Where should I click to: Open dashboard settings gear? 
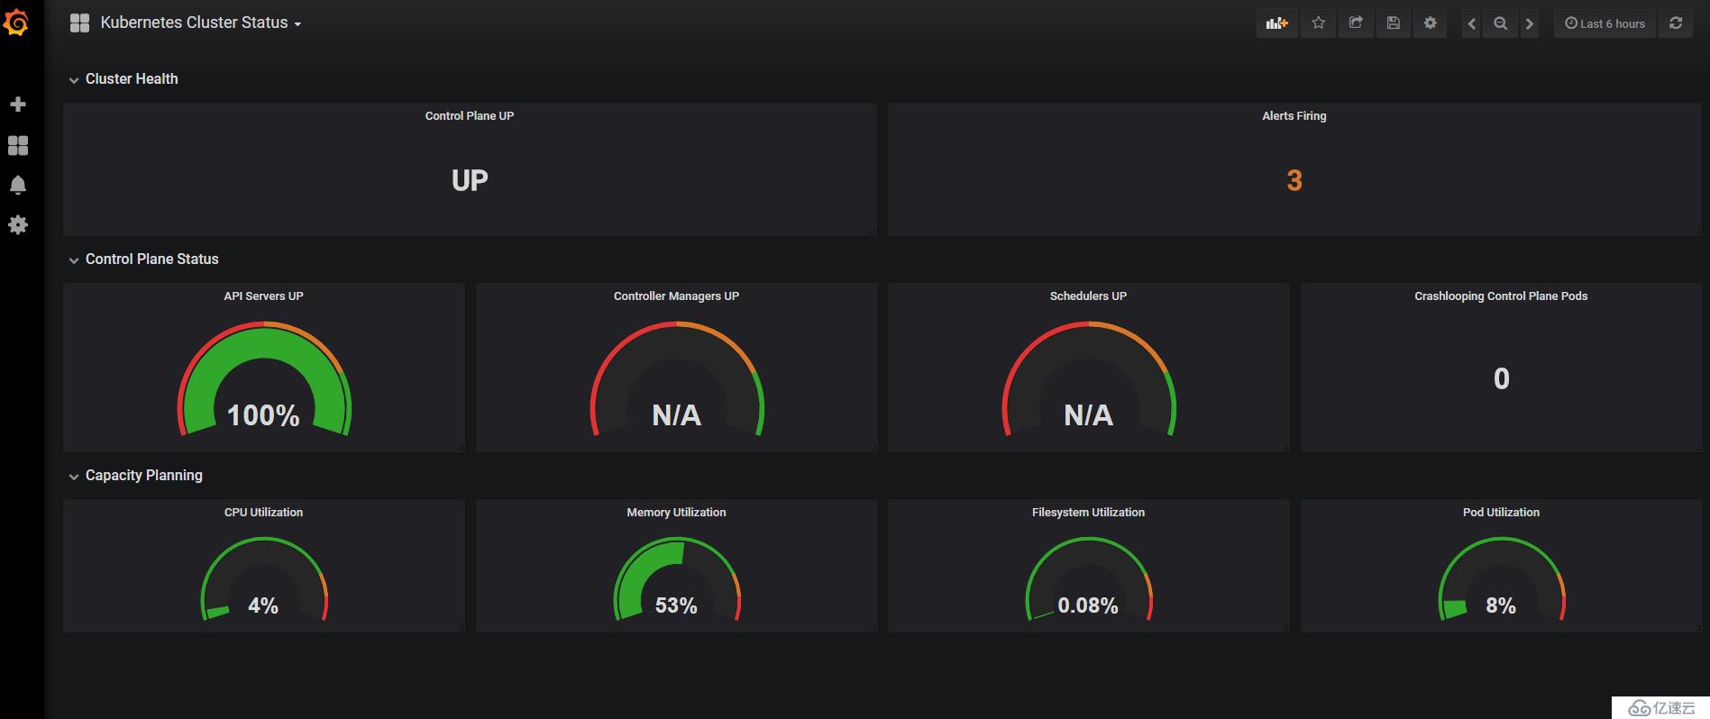pyautogui.click(x=1431, y=23)
